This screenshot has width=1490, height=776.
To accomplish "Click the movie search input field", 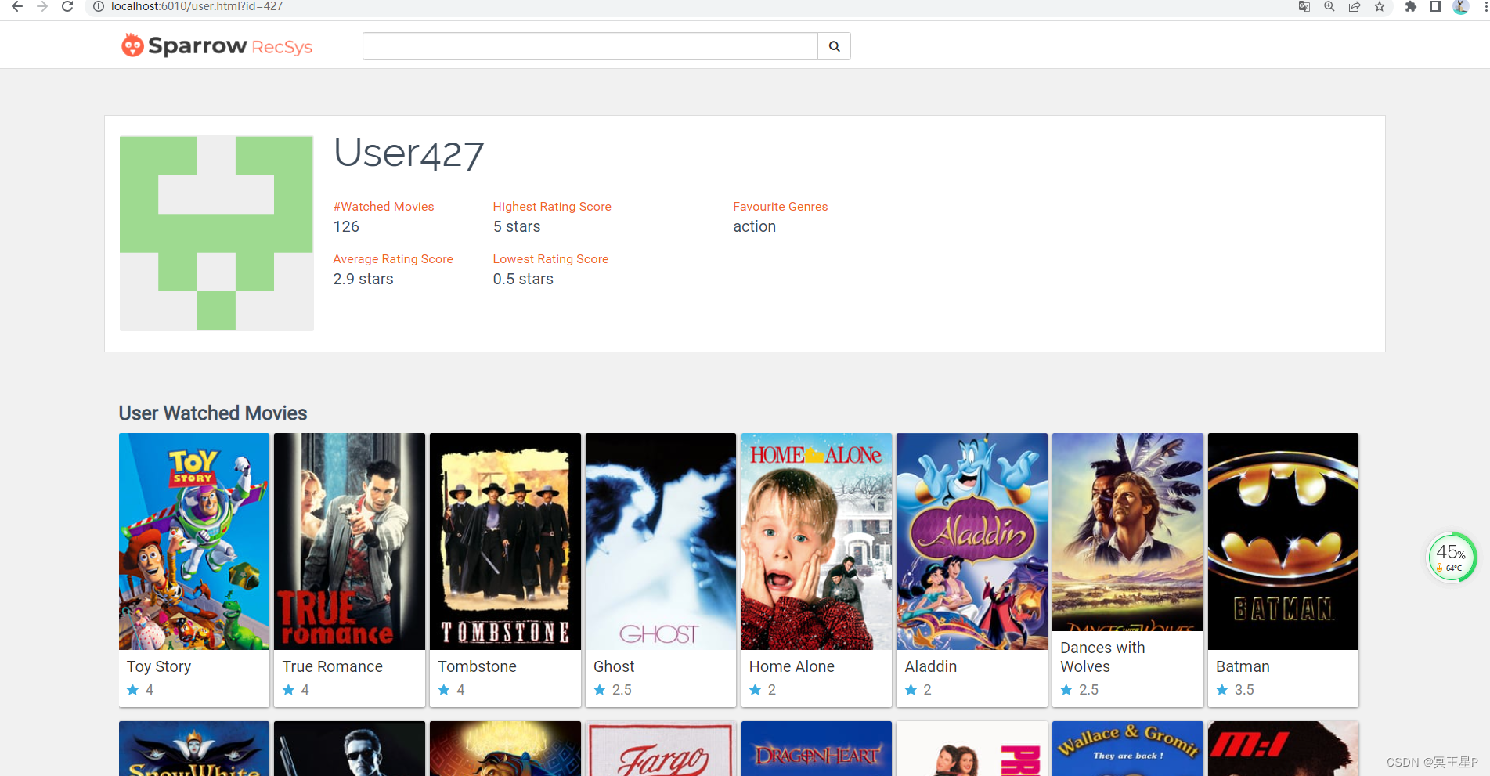I will pos(590,46).
